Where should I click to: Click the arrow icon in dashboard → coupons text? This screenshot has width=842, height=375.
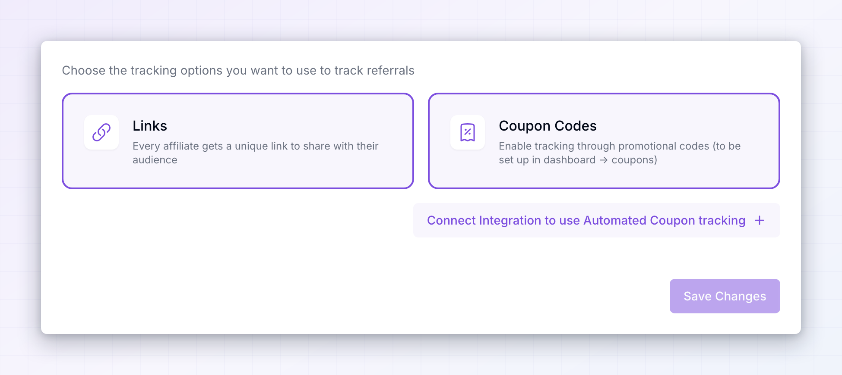click(604, 160)
